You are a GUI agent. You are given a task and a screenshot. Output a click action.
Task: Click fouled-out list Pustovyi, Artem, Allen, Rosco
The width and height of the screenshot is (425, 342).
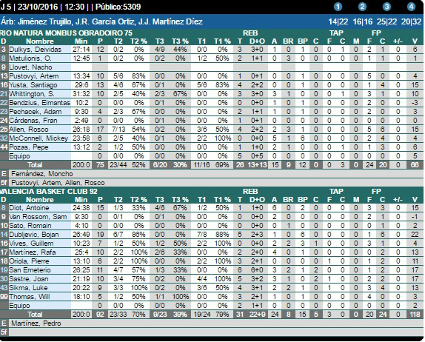pyautogui.click(x=58, y=183)
